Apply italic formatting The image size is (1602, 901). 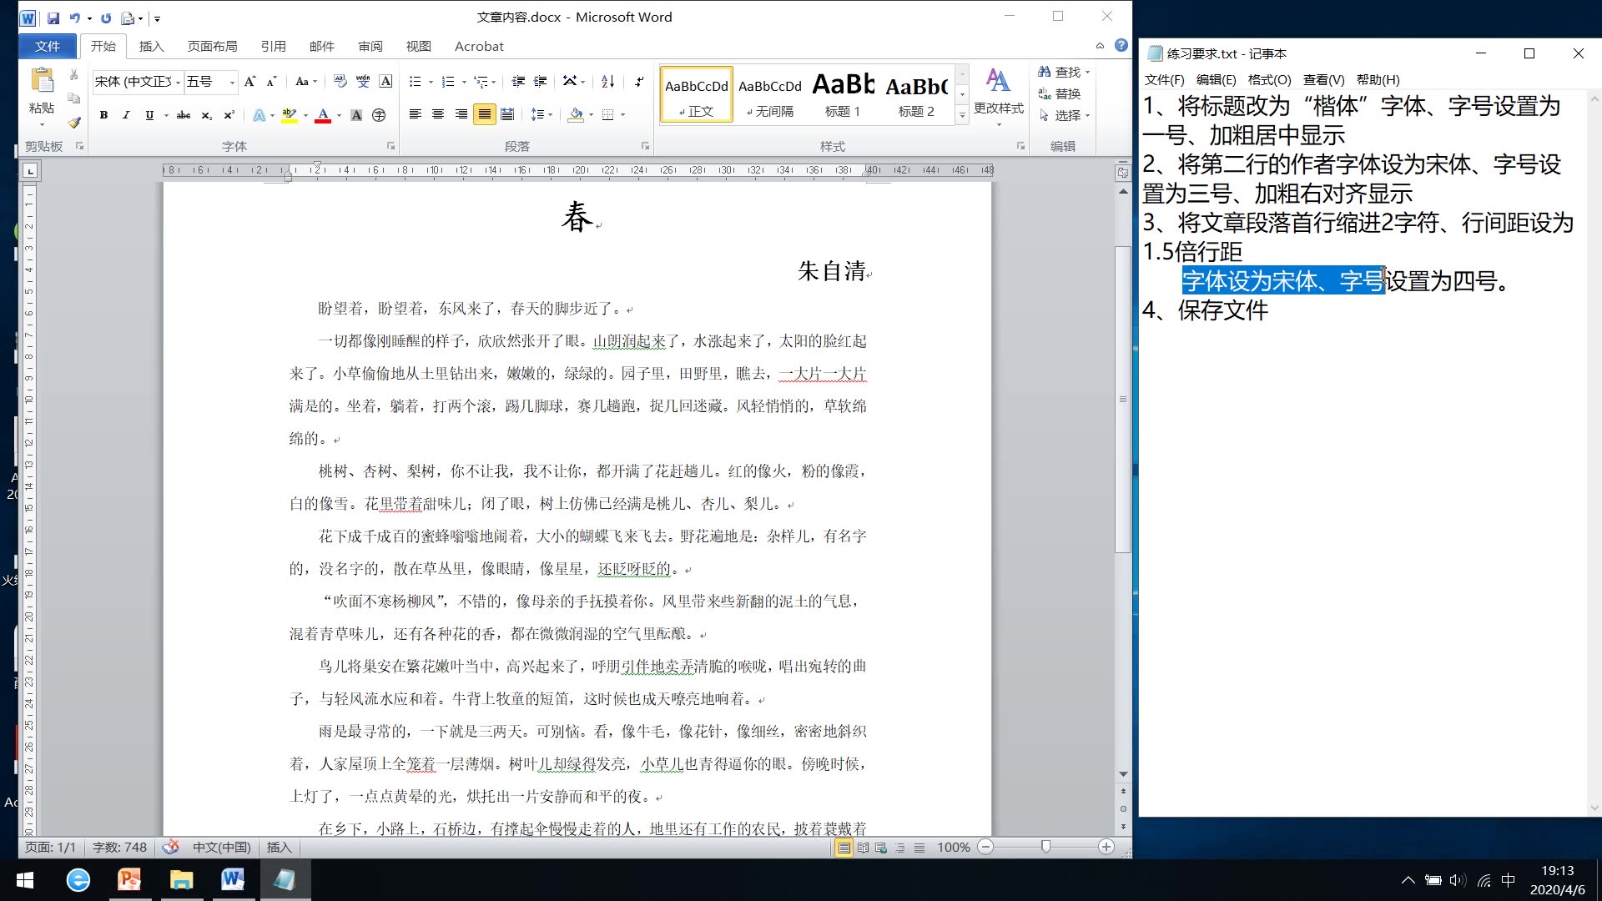126,115
